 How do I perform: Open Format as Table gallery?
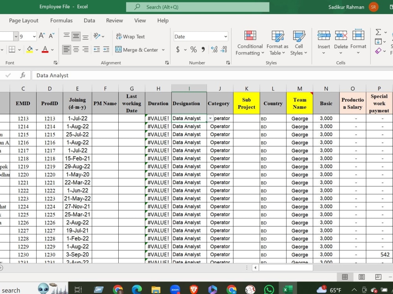277,43
